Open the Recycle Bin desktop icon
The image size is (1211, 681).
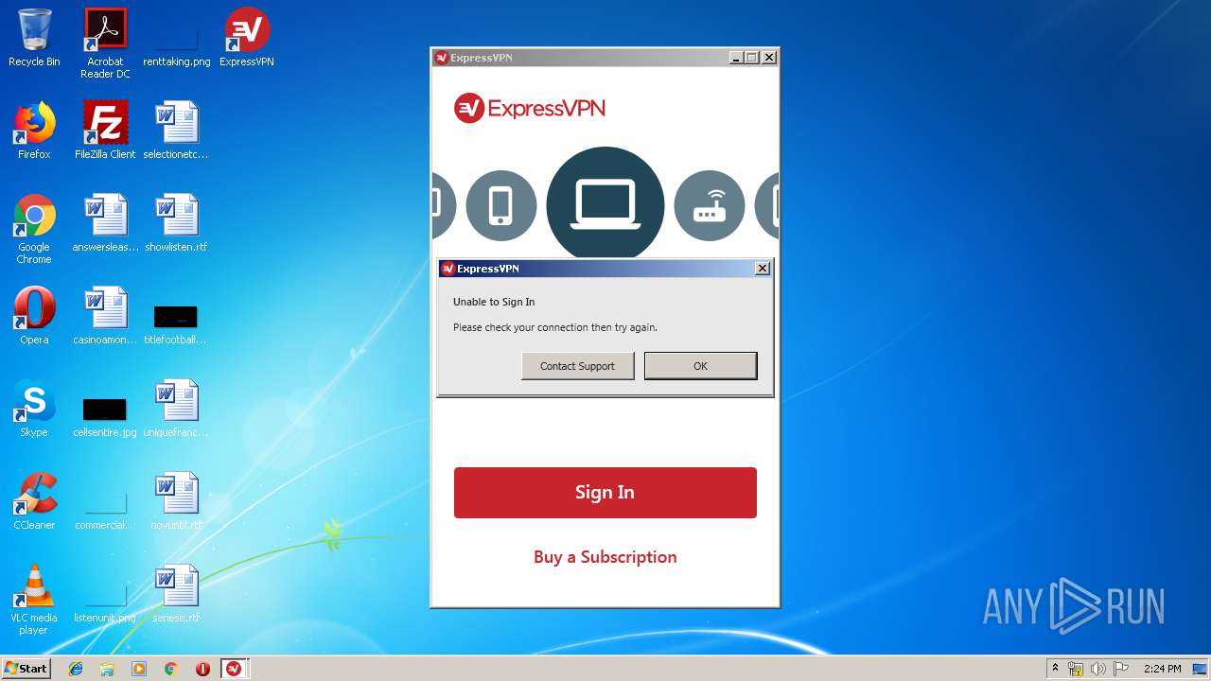point(34,38)
